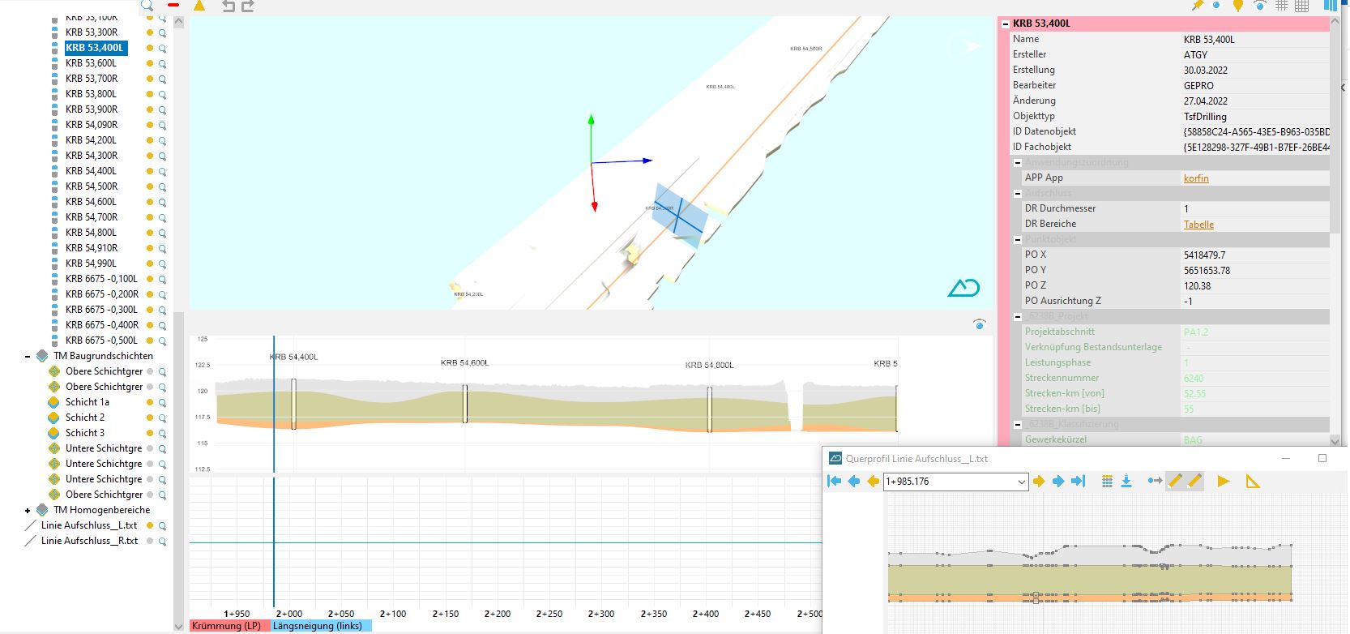The image size is (1350, 634).
Task: Select KRB 54,500R in the tree
Action: (x=92, y=186)
